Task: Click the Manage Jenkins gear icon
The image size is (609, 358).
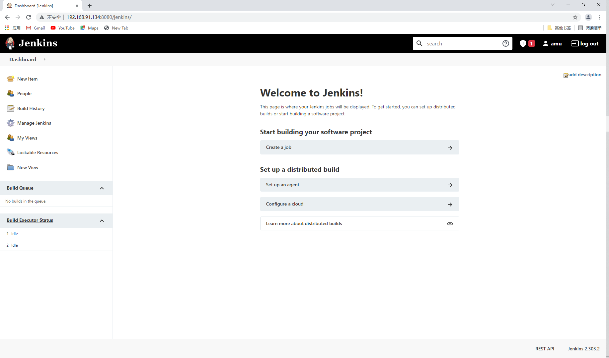Action: click(x=11, y=123)
